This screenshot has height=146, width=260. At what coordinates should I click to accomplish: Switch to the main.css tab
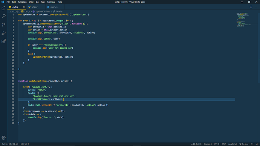pos(54,7)
